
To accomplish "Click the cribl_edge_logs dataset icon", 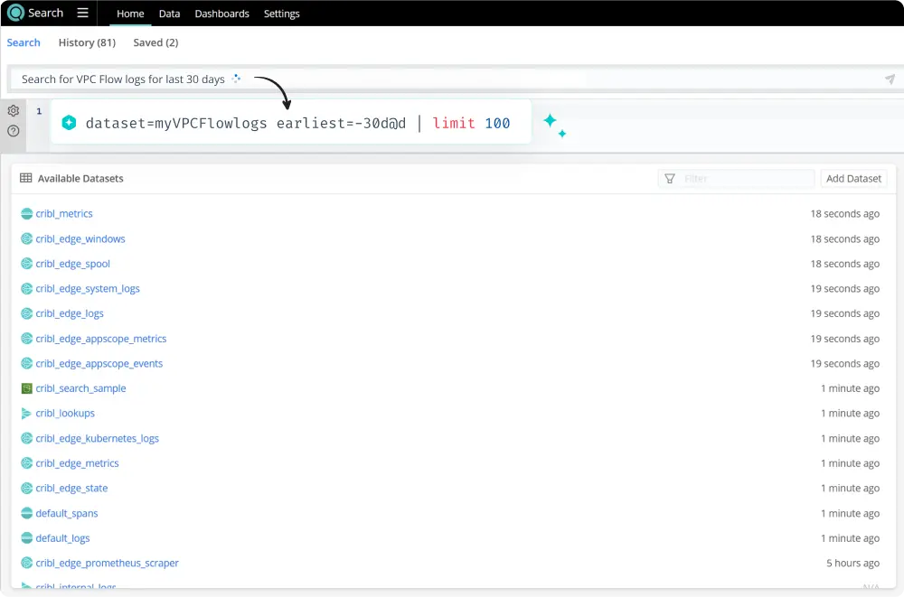I will (26, 313).
